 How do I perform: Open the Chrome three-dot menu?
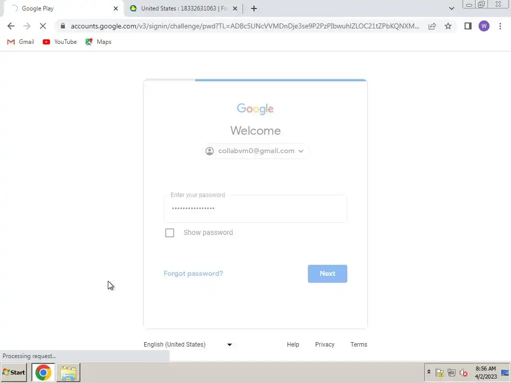click(x=500, y=26)
